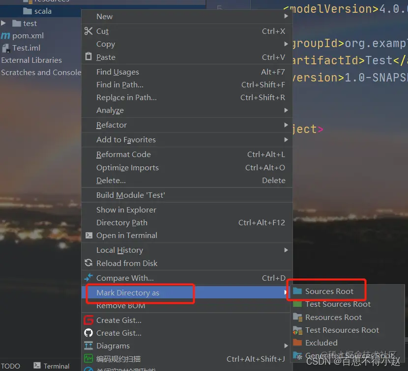Choose Reformat Code menu entry
Image resolution: width=408 pixels, height=371 pixels.
click(187, 154)
